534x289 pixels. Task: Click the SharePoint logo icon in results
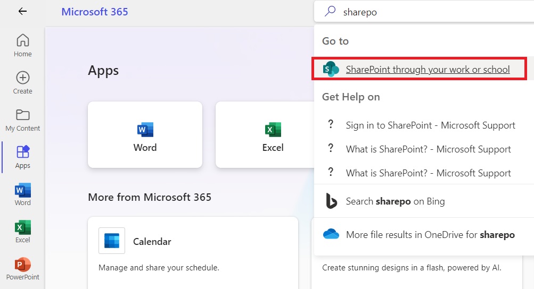click(x=331, y=69)
